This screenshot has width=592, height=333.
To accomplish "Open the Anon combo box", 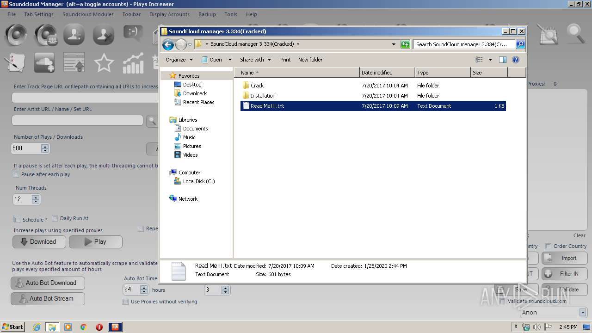I will click(x=553, y=312).
